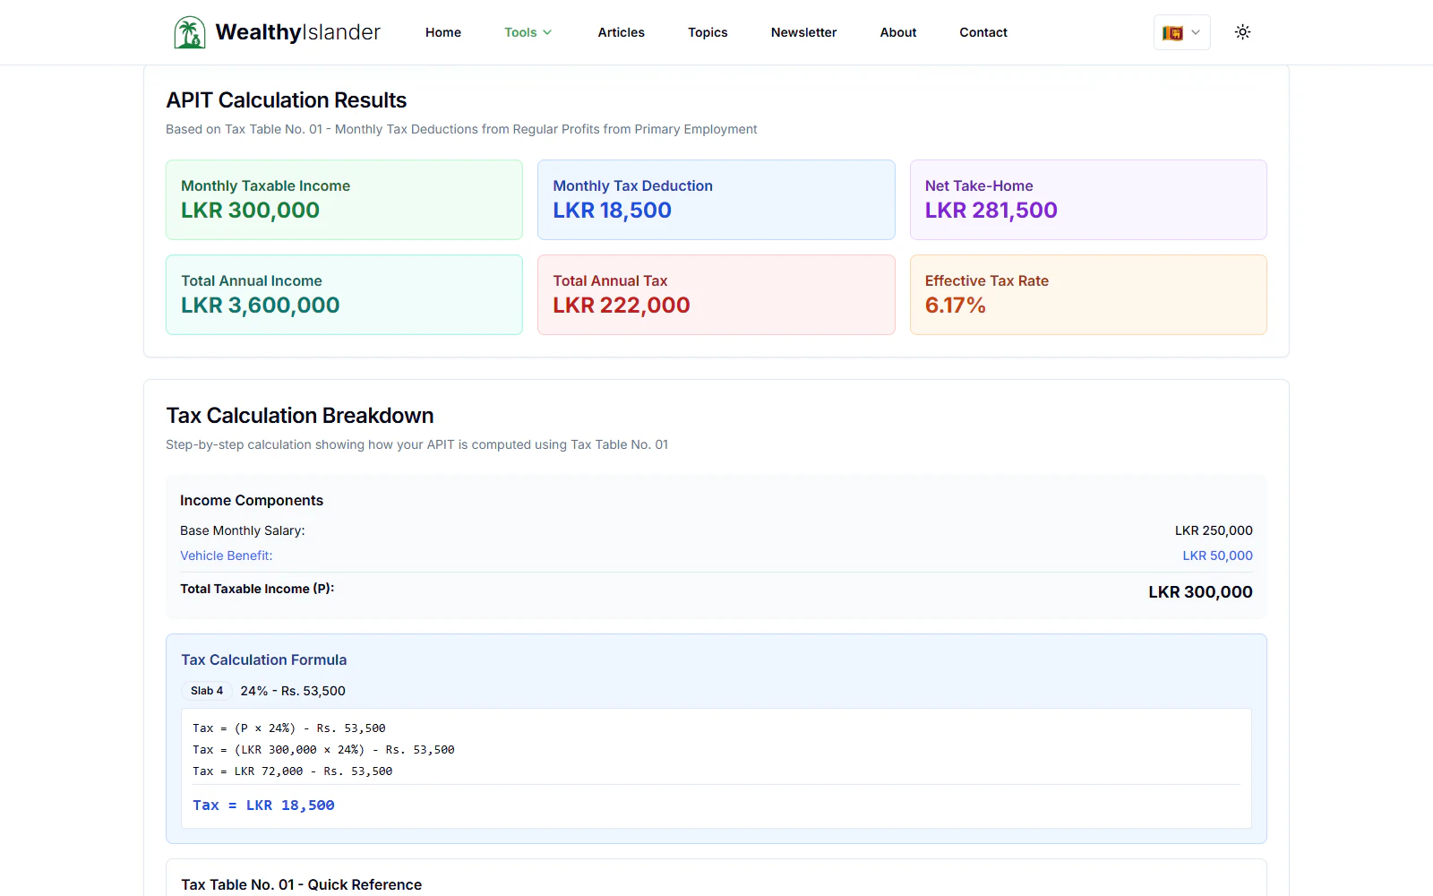This screenshot has height=896, width=1433.
Task: Click the Base Monthly Salary label
Action: click(243, 530)
